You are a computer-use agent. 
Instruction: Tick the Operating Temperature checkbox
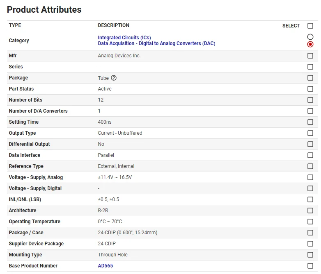coord(310,222)
